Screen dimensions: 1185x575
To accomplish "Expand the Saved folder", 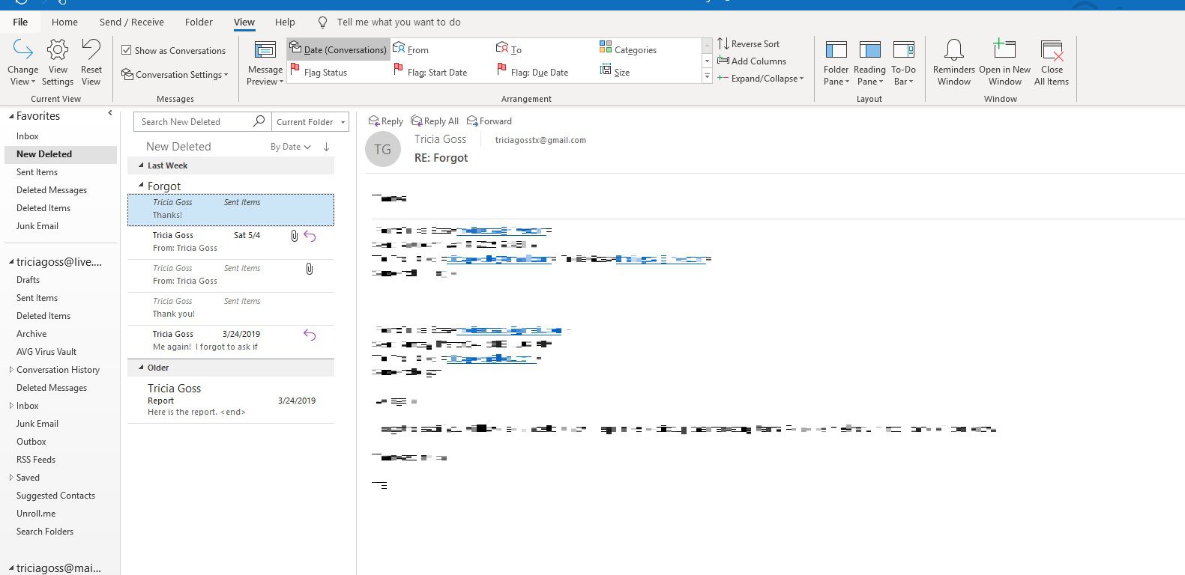I will point(11,478).
